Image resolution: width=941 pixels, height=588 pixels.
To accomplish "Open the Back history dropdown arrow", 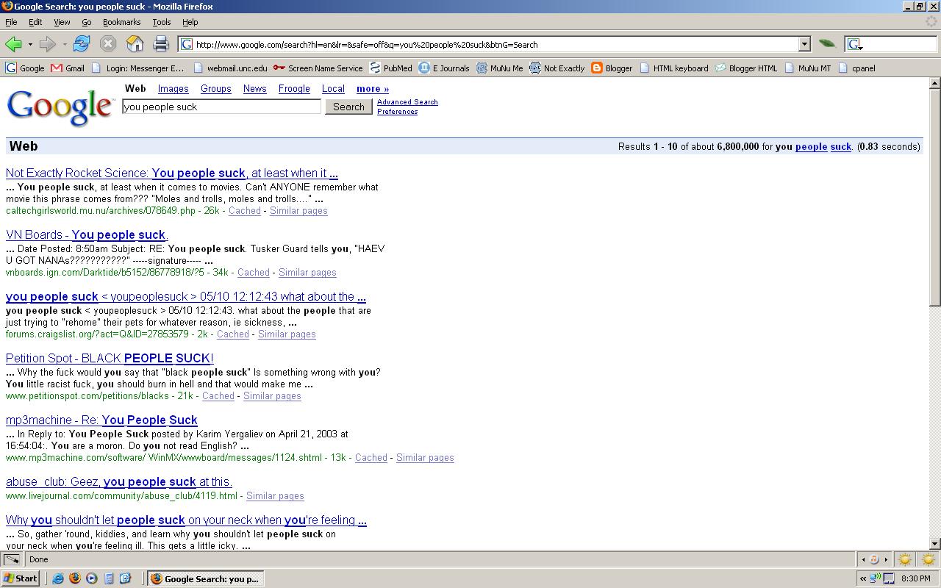I will point(30,44).
